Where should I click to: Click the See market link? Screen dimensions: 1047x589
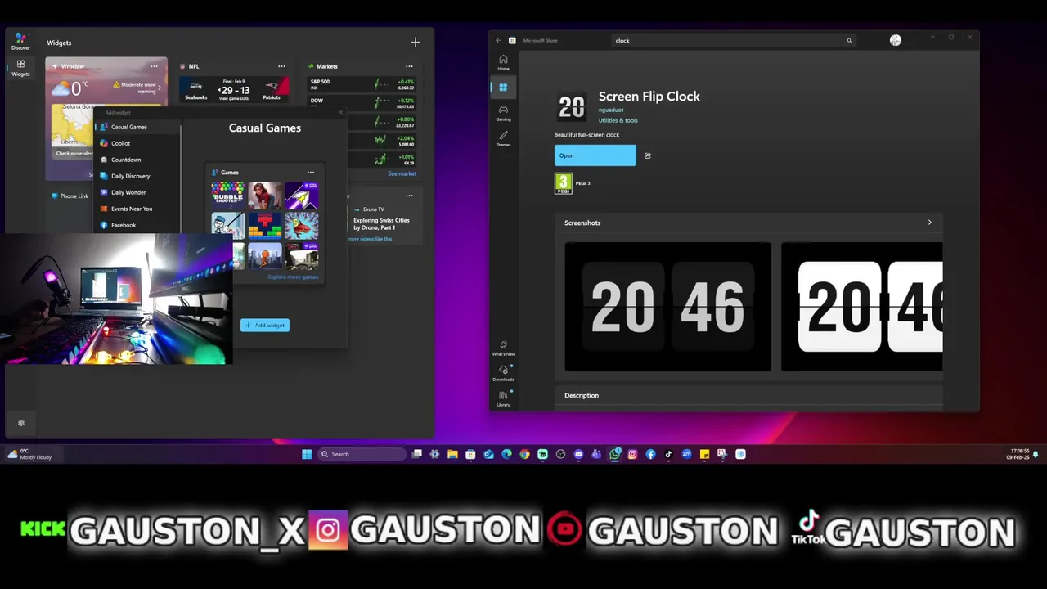pos(402,173)
